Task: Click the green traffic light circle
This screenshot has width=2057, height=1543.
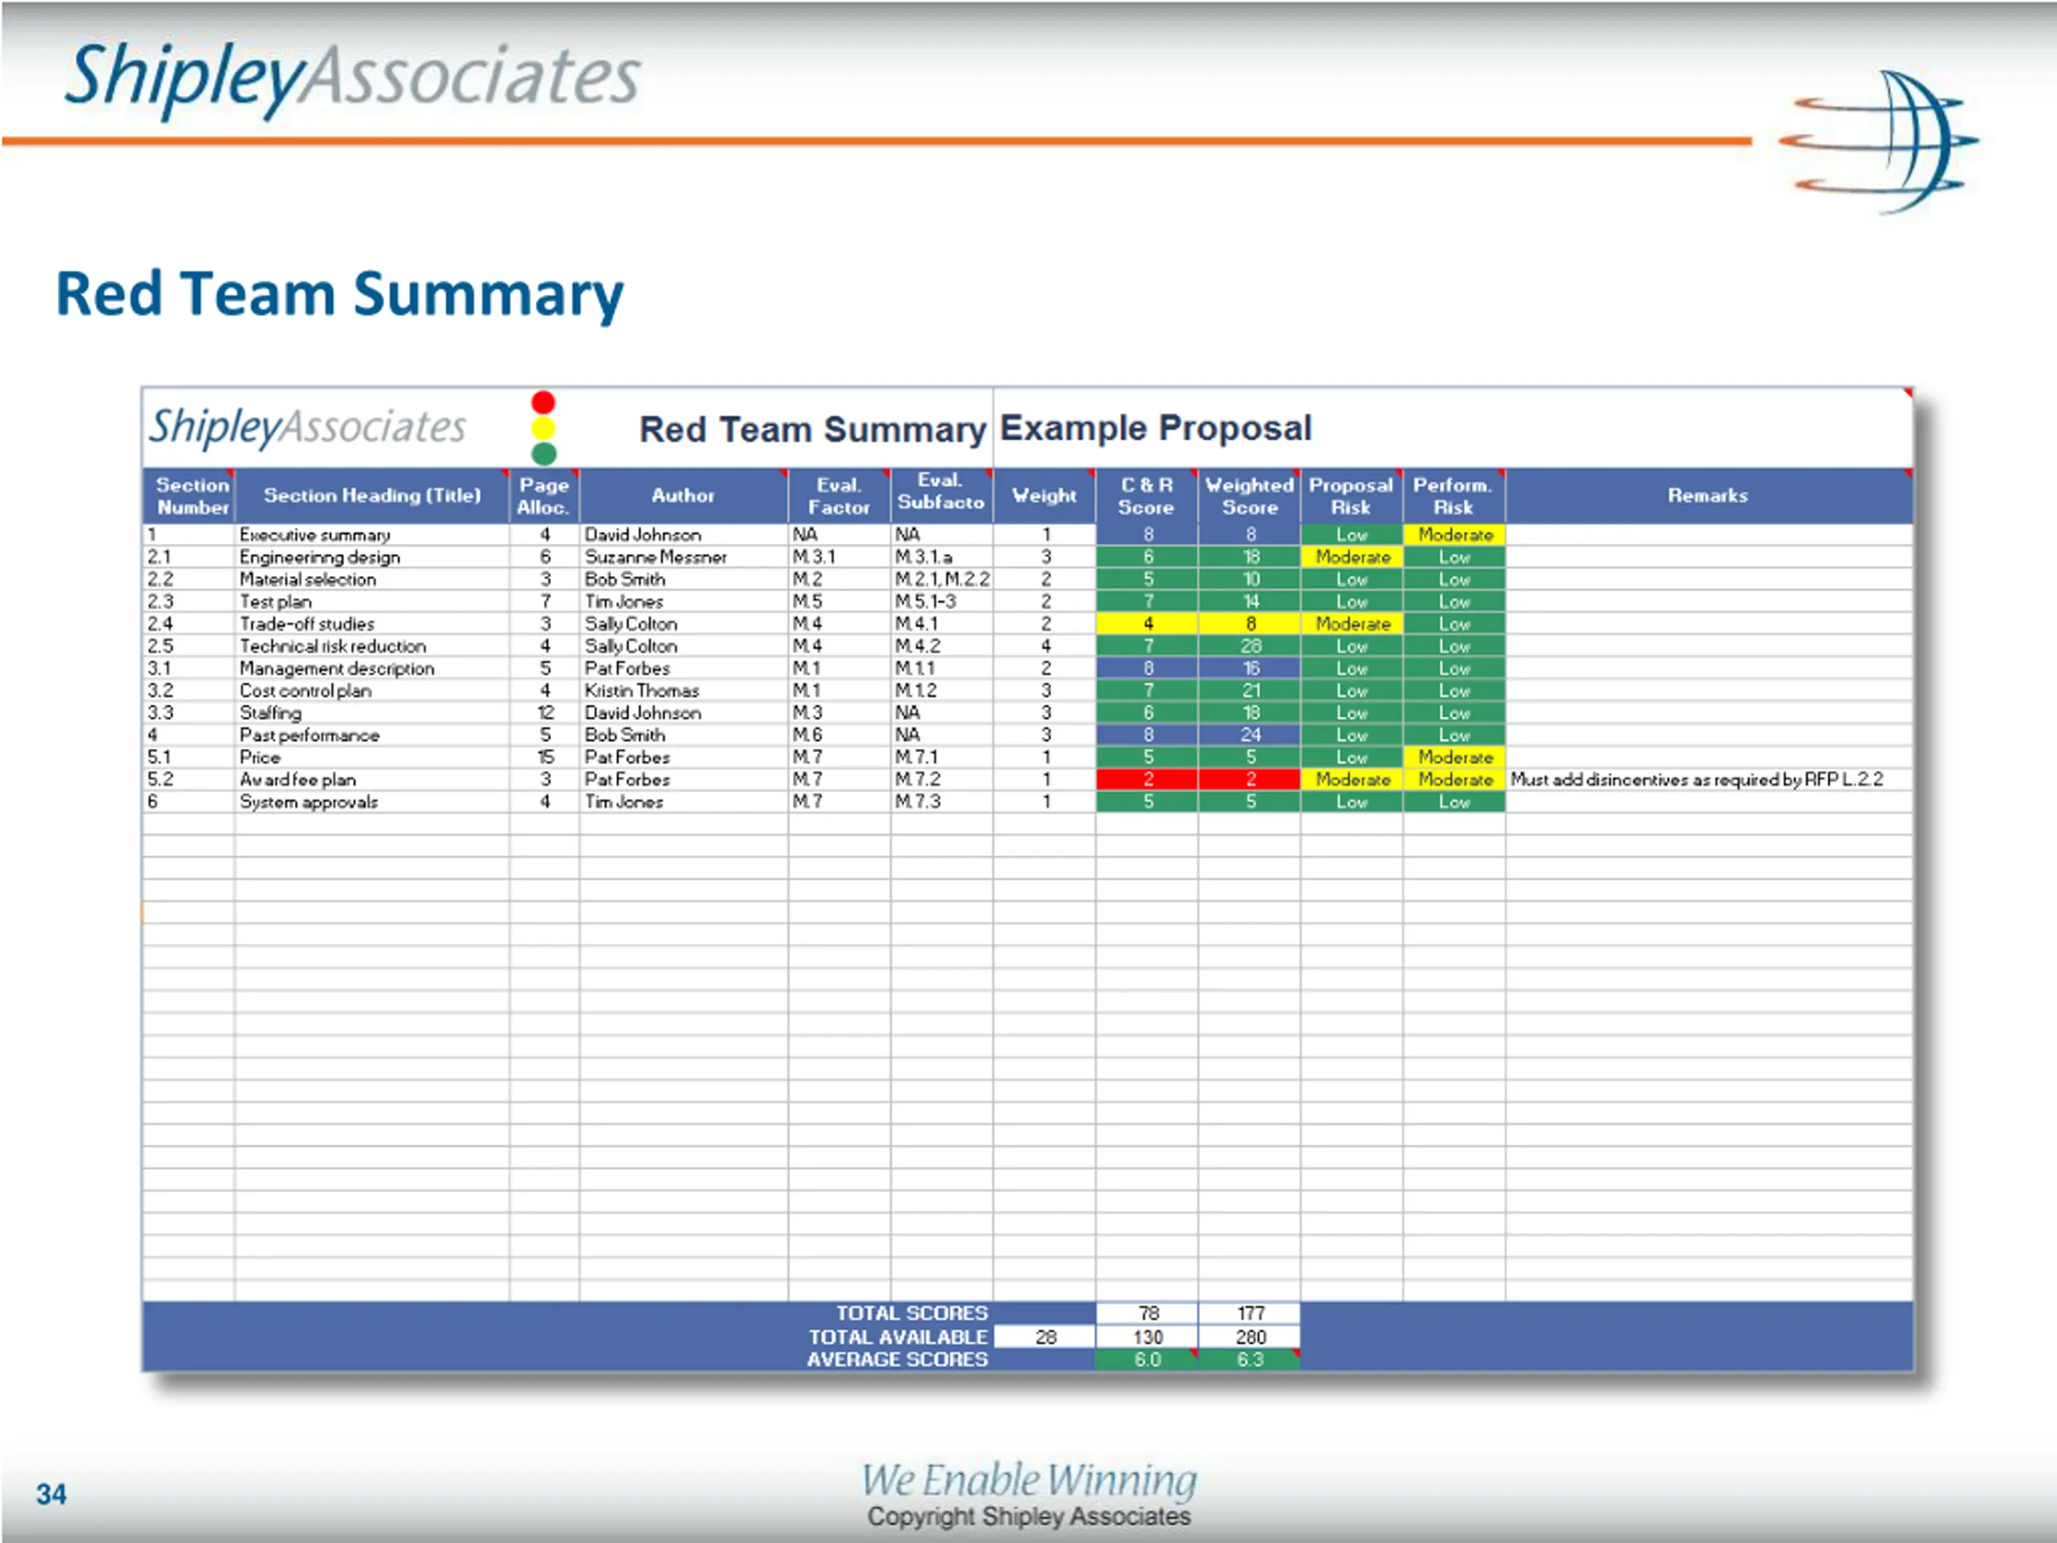Action: click(x=543, y=453)
